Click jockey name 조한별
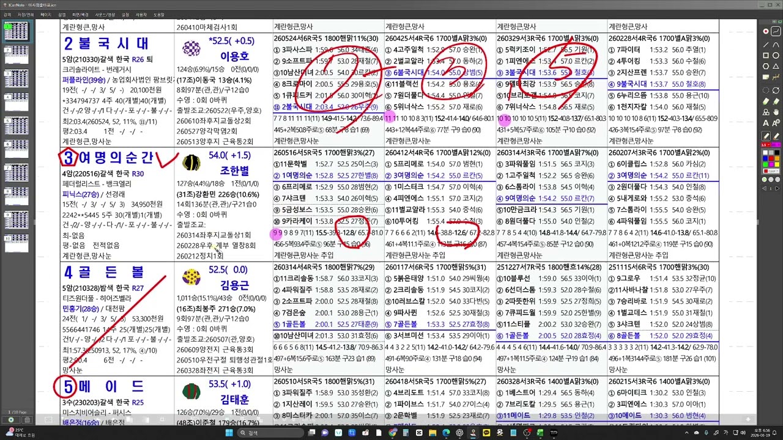This screenshot has height=440, width=783. click(x=235, y=170)
